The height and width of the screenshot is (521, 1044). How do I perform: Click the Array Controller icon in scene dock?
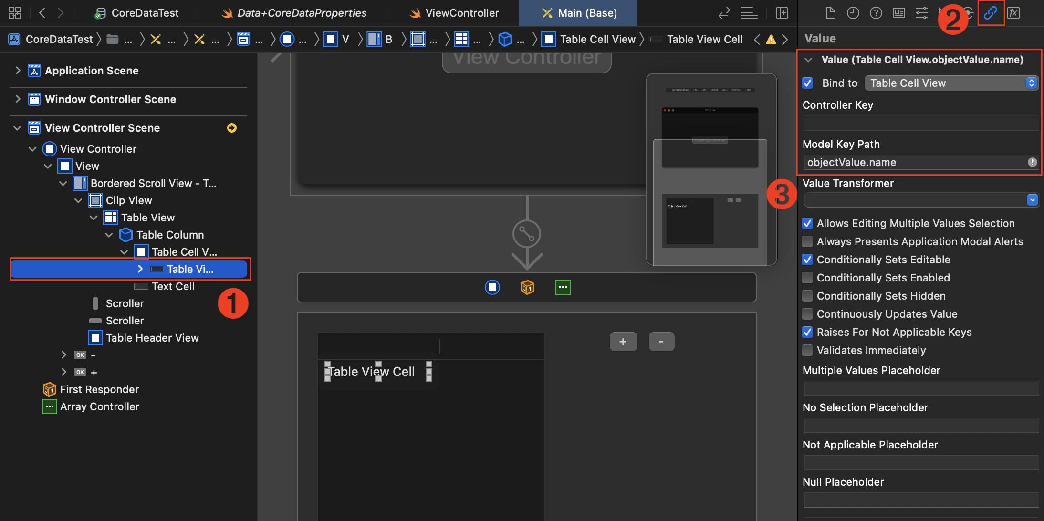(x=563, y=287)
